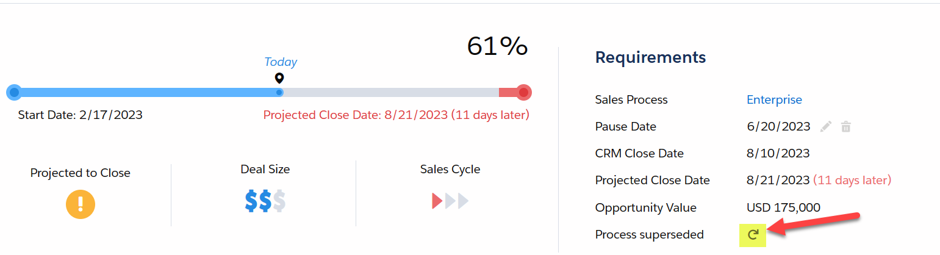Viewport: 940px width, 255px height.
Task: Click the Today pin marker on timeline
Action: 279,78
